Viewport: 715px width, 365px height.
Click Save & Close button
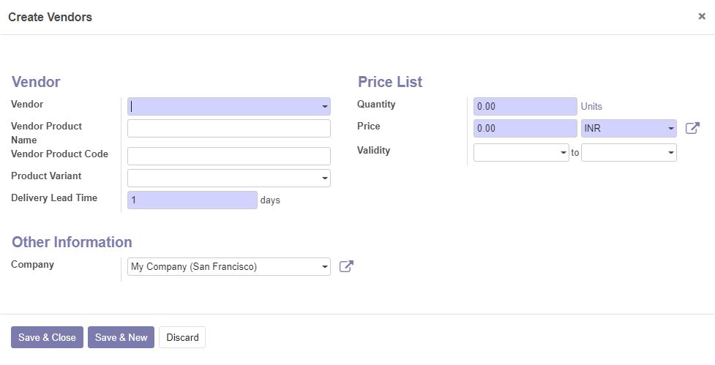click(x=47, y=337)
